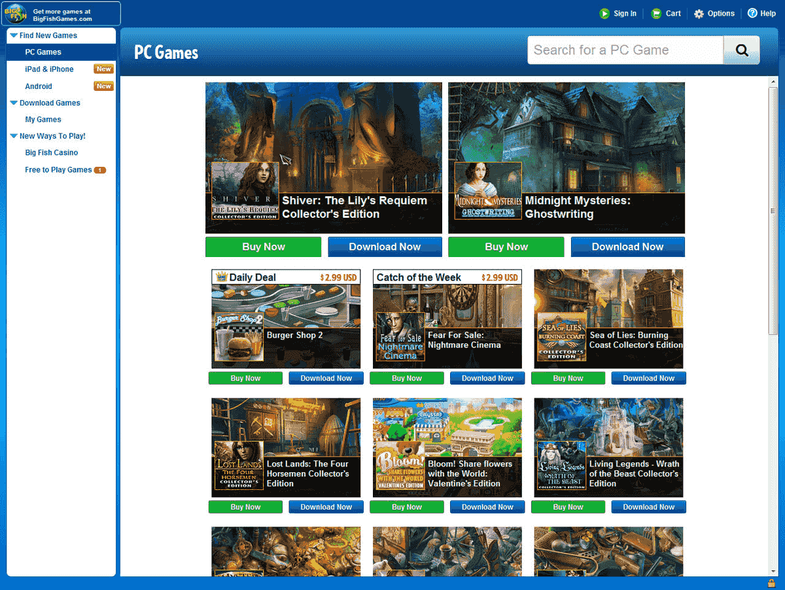Viewport: 785px width, 590px height.
Task: Buy Now for Burger Shop 2
Action: [x=245, y=377]
